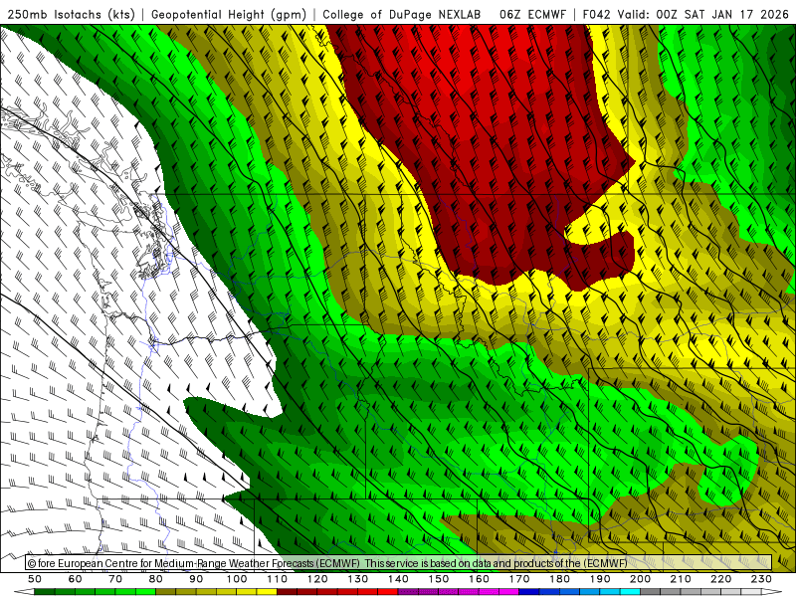Screen dimensions: 796x597
Task: Click the legend value '90'
Action: click(196, 579)
